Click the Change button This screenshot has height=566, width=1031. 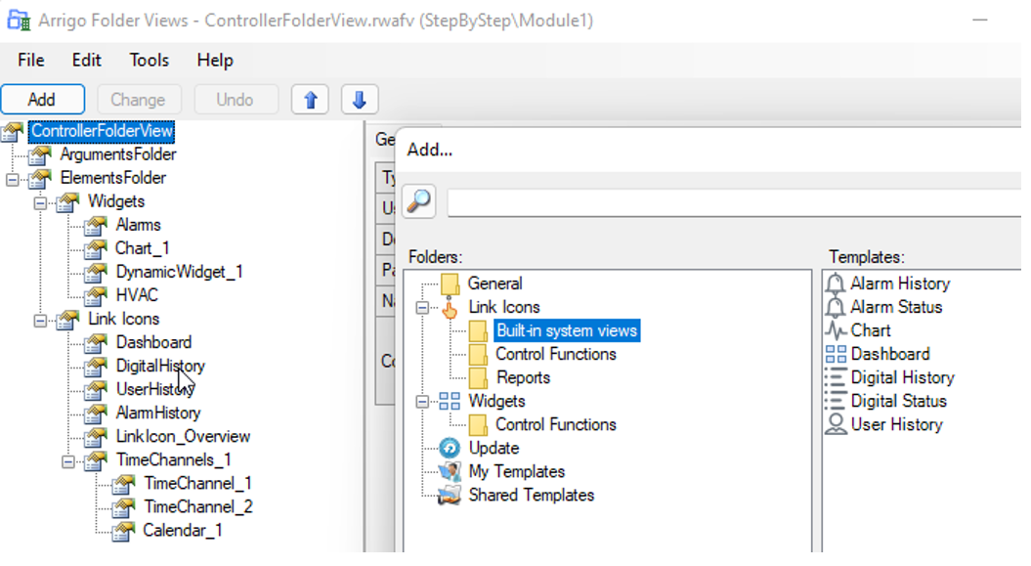point(139,100)
